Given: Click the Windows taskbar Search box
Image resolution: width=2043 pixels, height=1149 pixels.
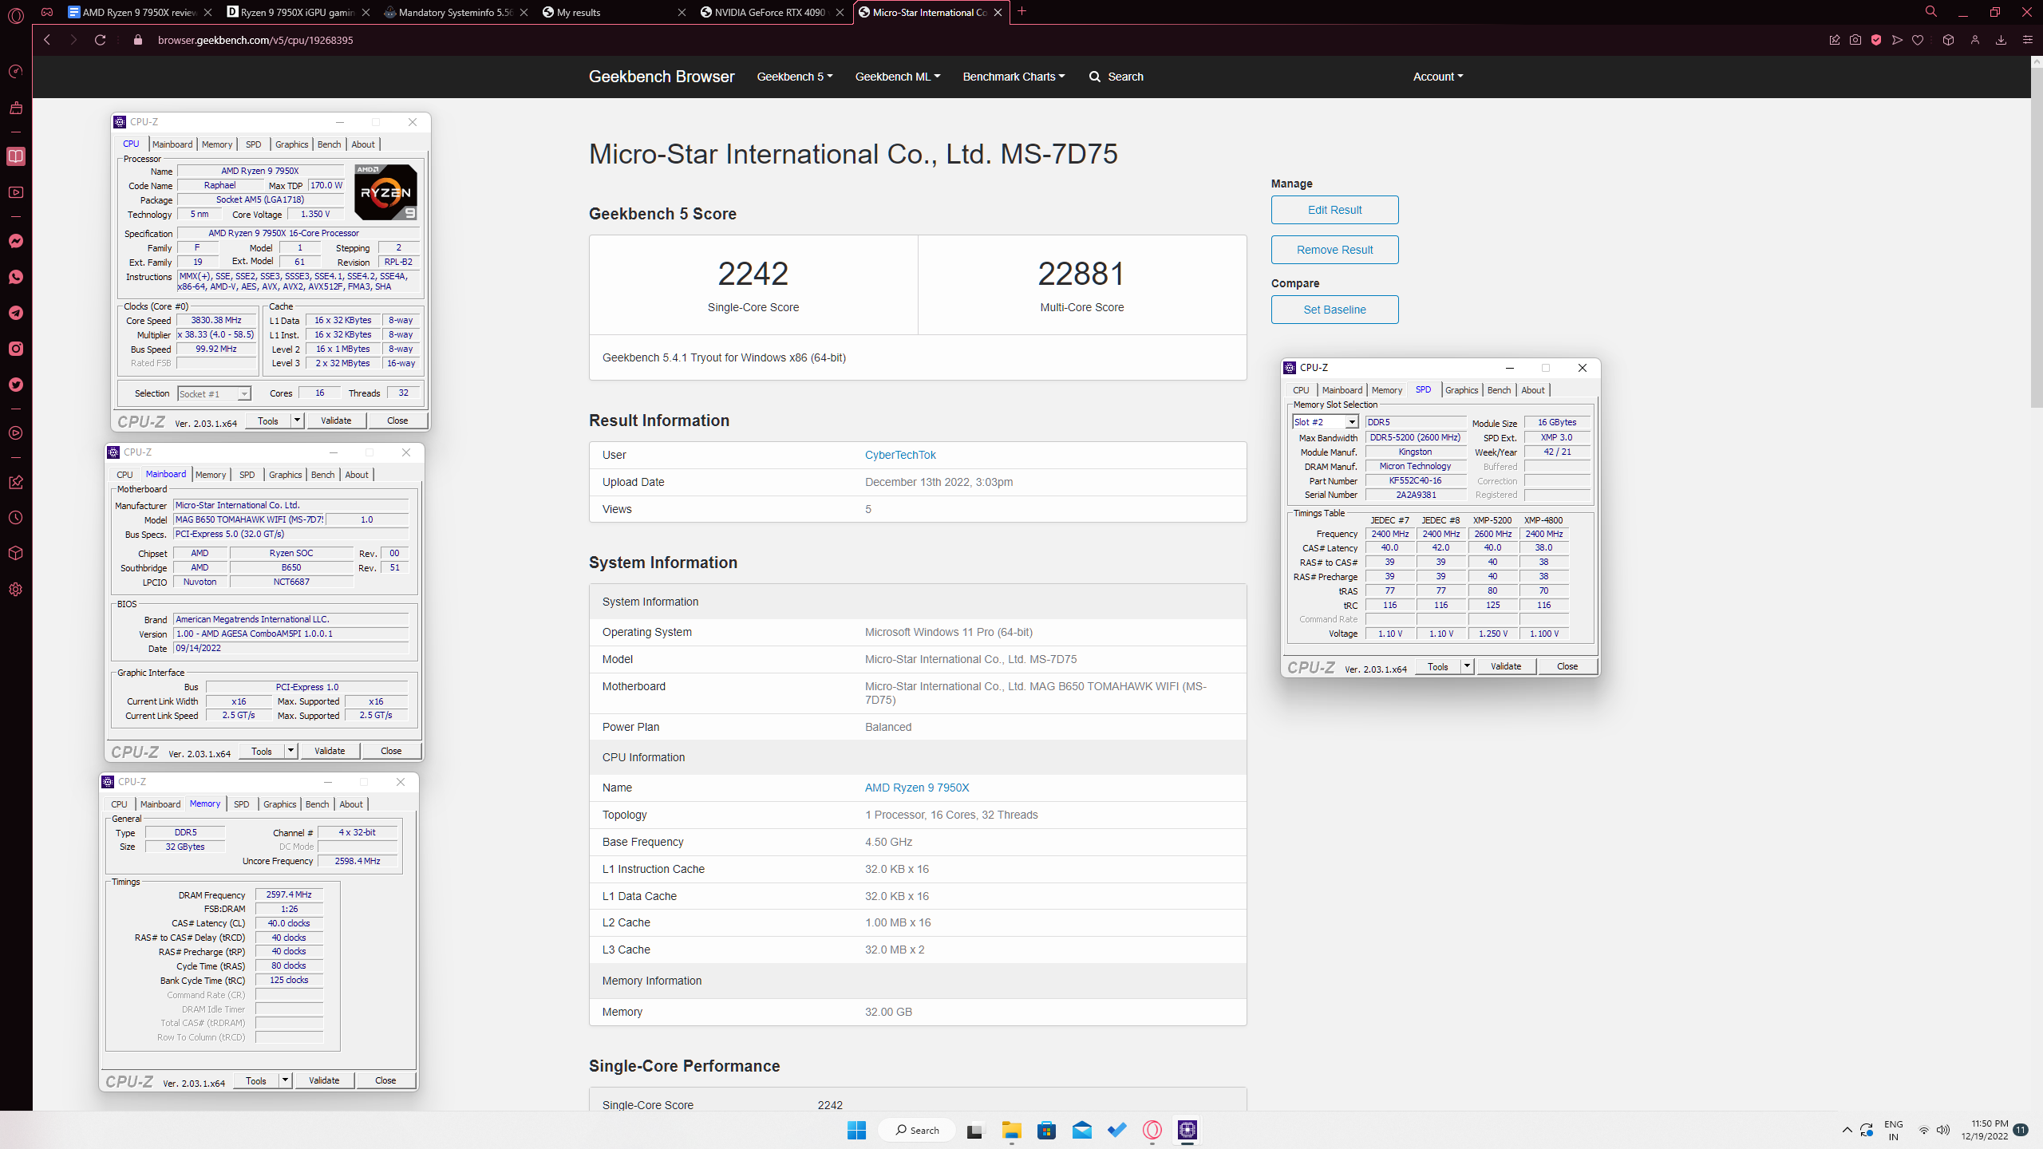Looking at the screenshot, I should point(917,1130).
